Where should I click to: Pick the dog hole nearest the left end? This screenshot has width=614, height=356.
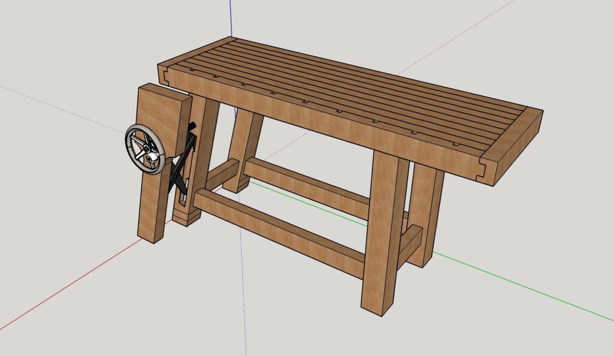(x=191, y=71)
